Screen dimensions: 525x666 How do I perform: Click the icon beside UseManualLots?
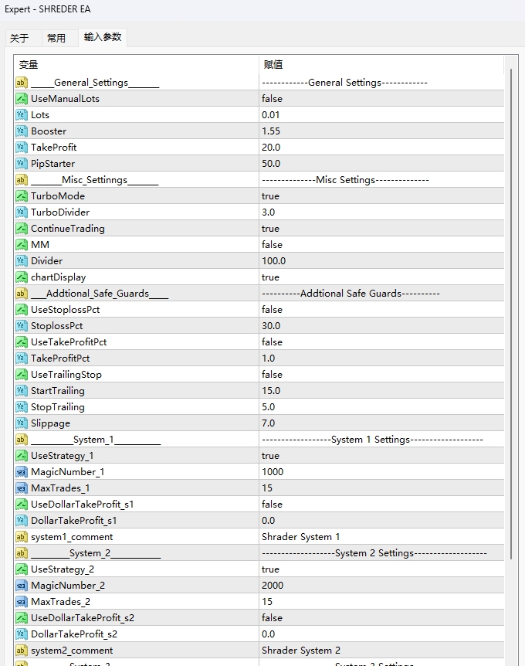coord(22,99)
